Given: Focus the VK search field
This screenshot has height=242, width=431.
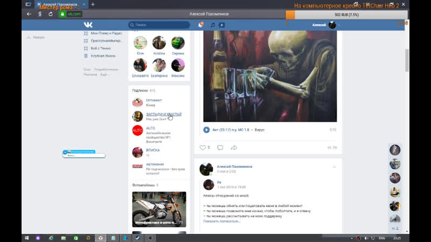Looking at the screenshot, I should coord(159,25).
